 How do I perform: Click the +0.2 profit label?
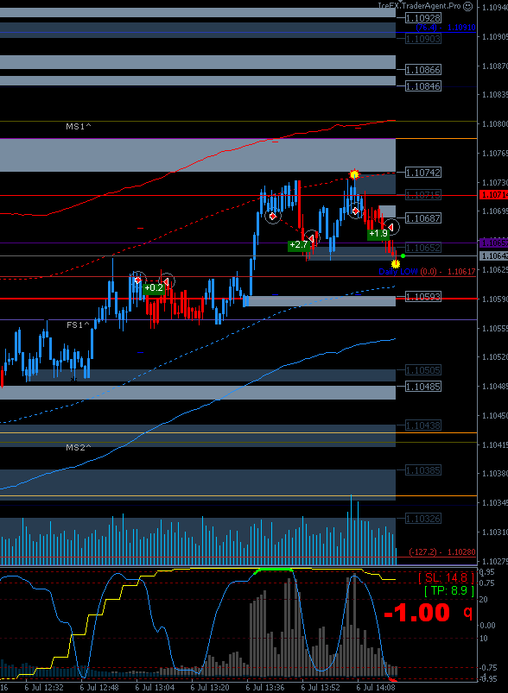tap(154, 288)
